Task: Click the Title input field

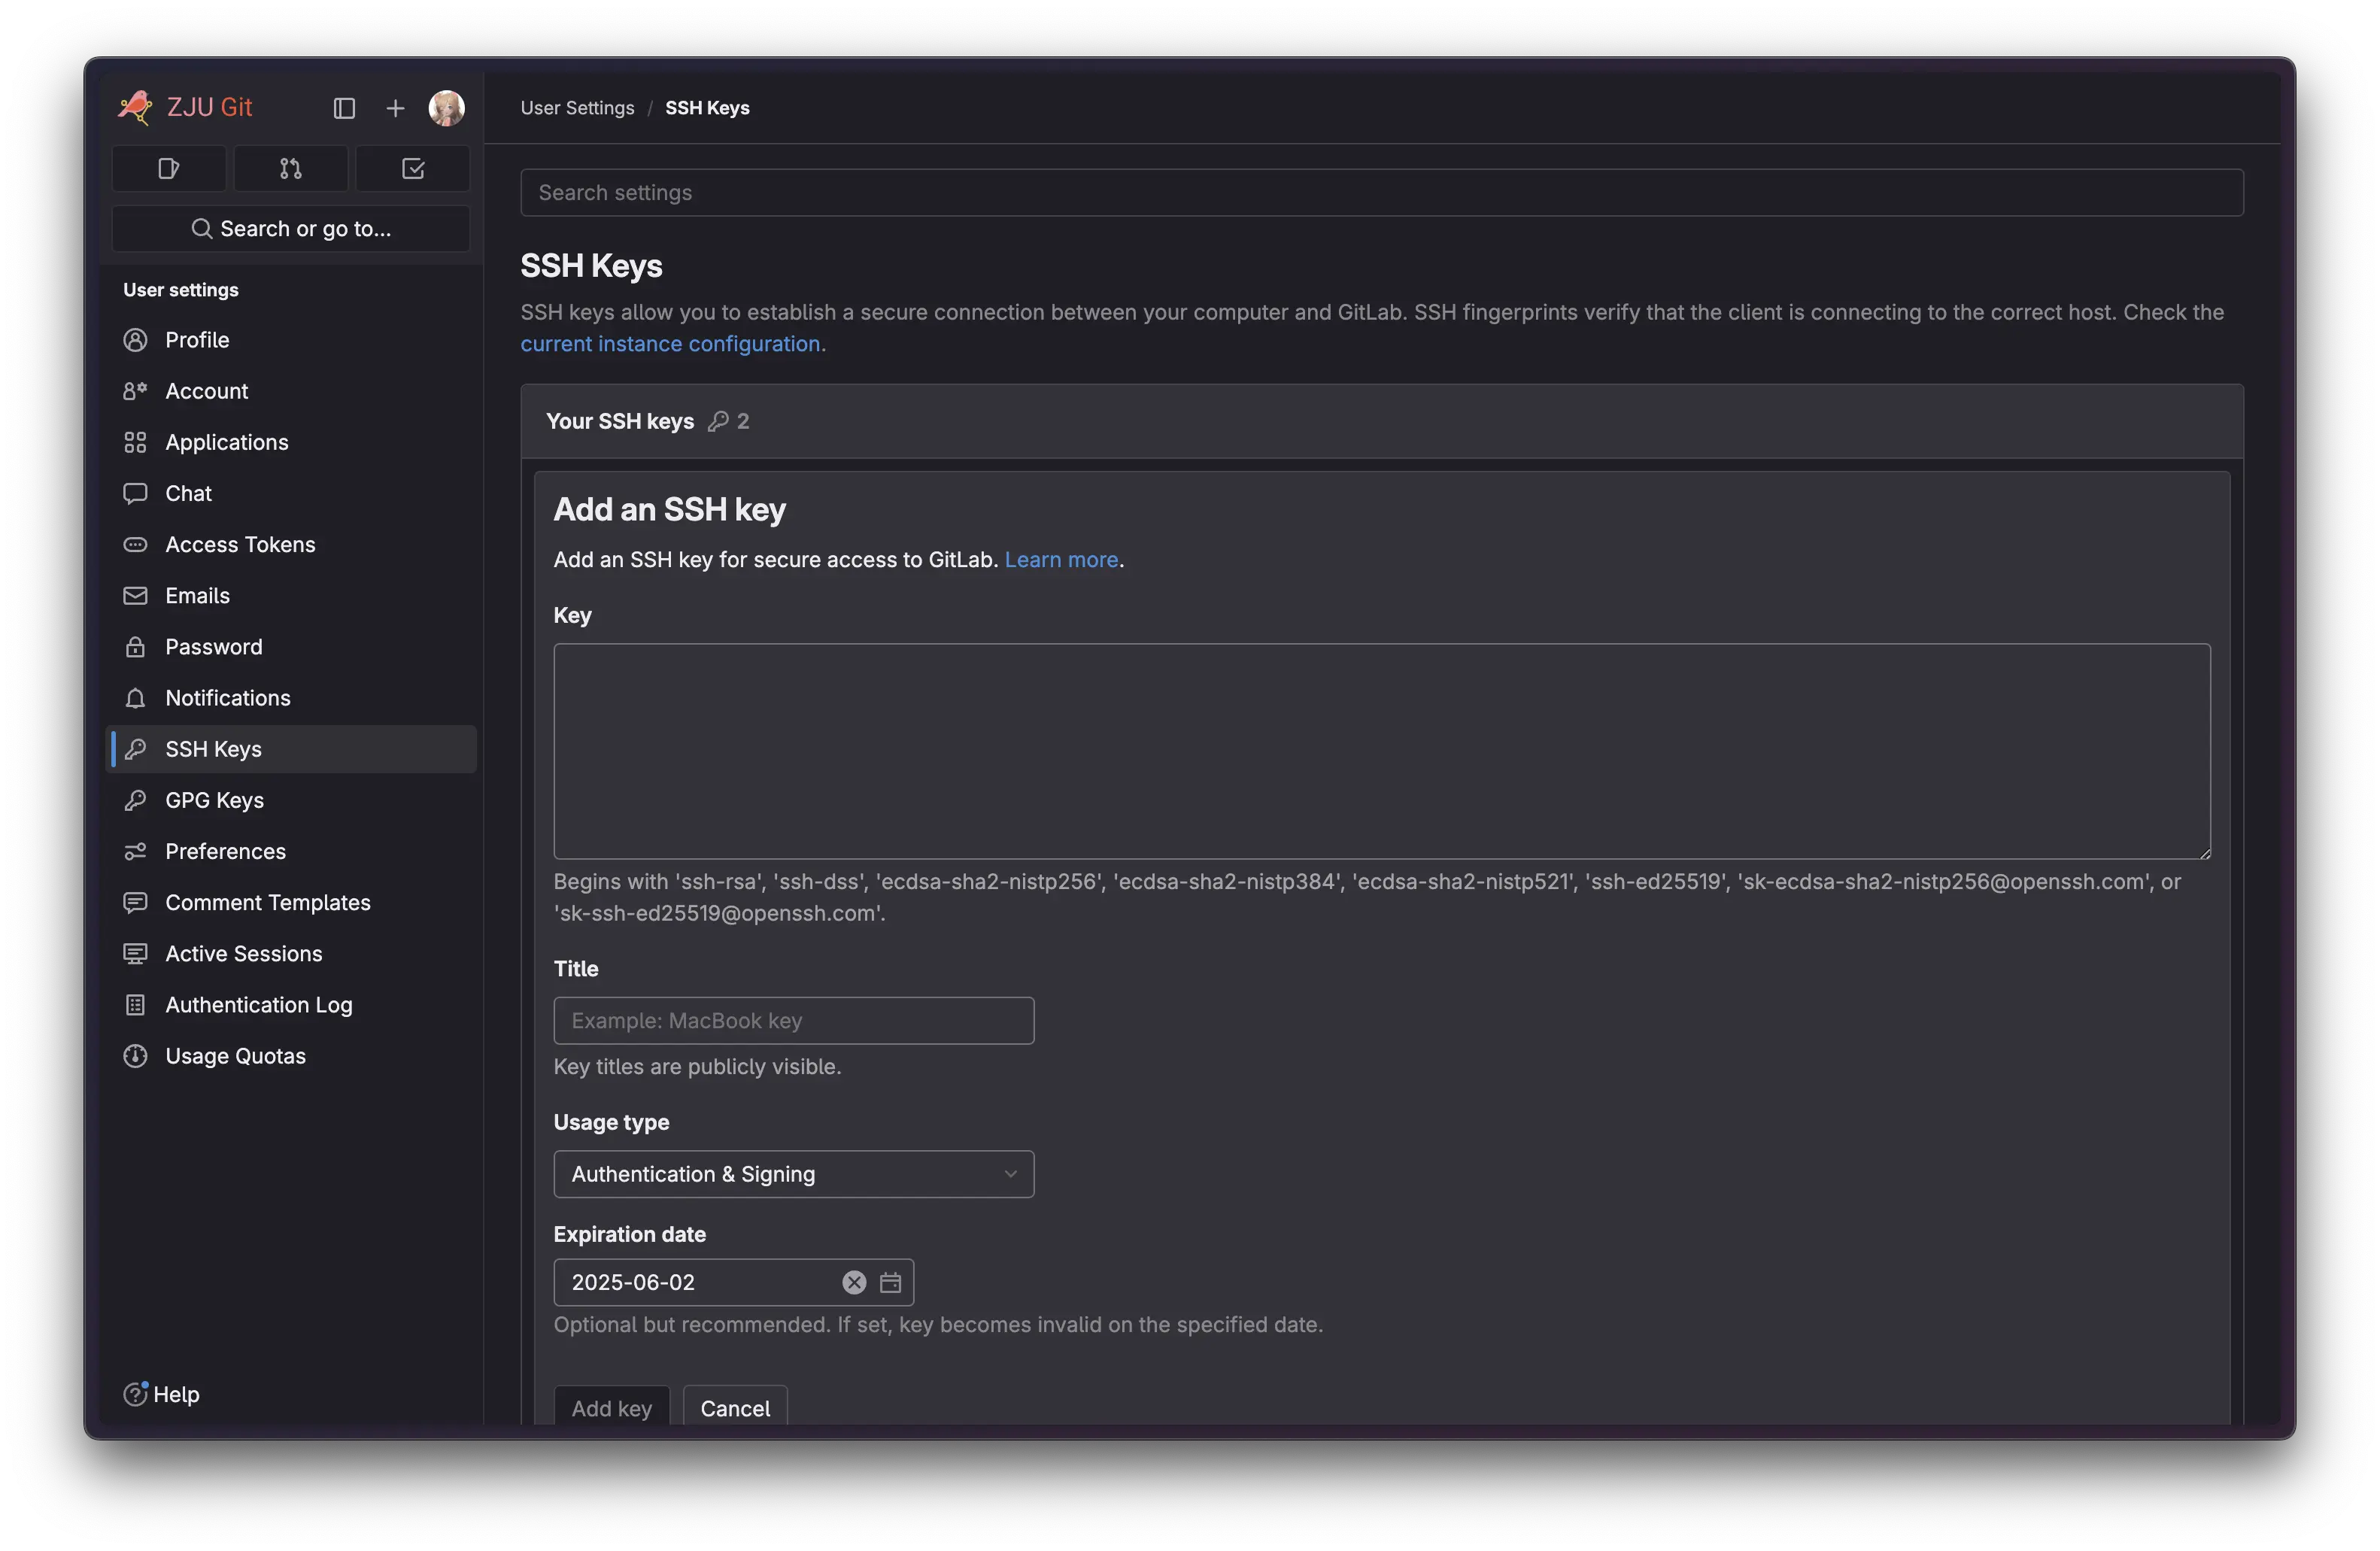Action: (x=793, y=1020)
